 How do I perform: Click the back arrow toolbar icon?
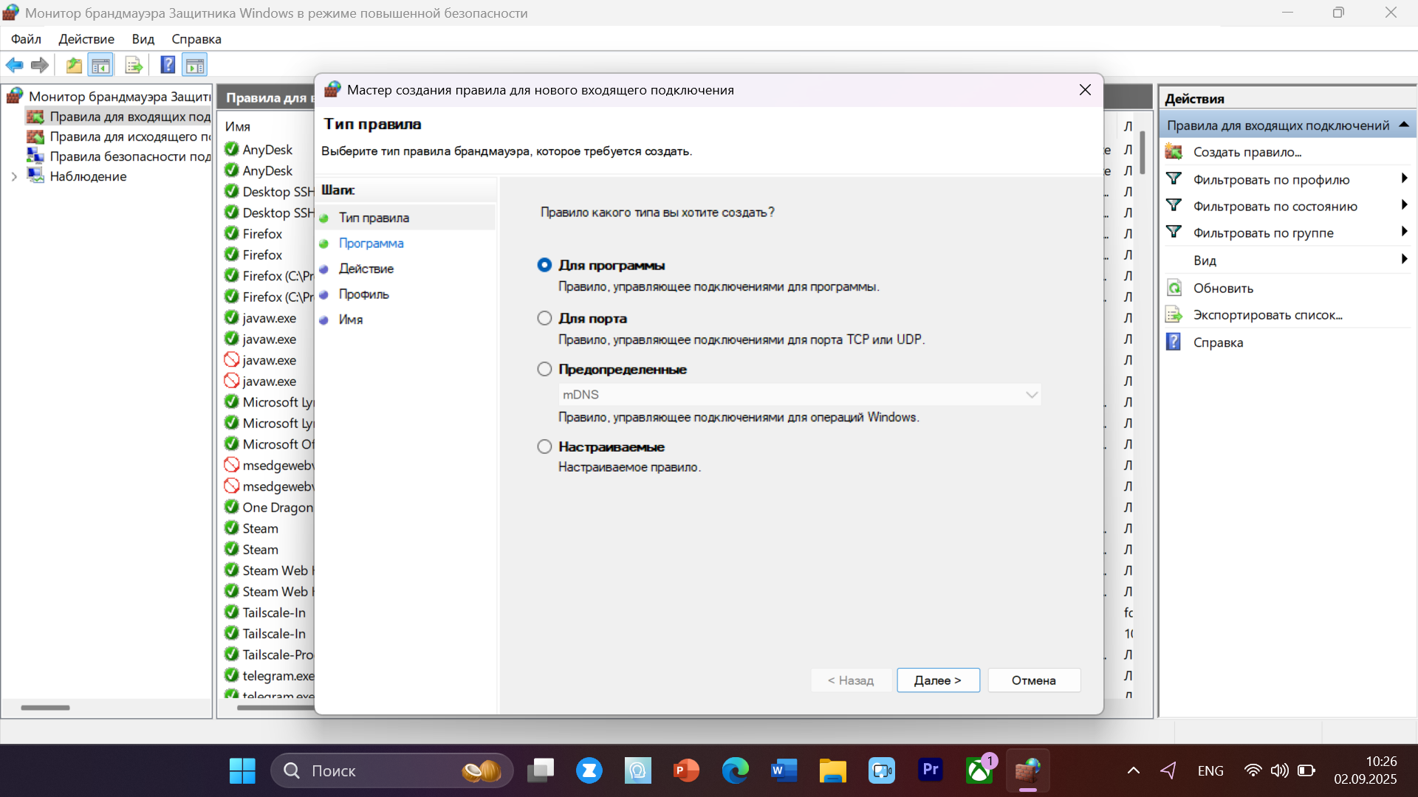click(14, 65)
